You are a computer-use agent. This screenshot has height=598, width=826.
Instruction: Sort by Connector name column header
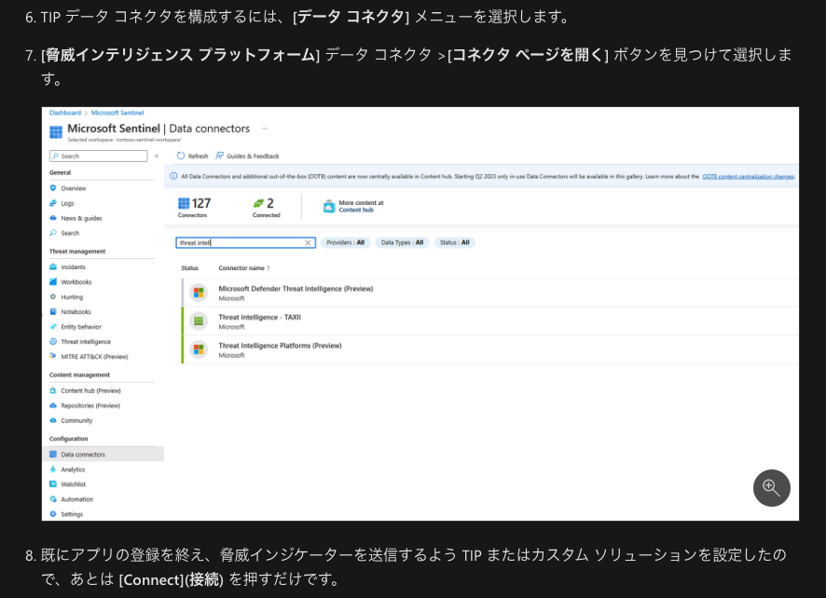[x=244, y=268]
